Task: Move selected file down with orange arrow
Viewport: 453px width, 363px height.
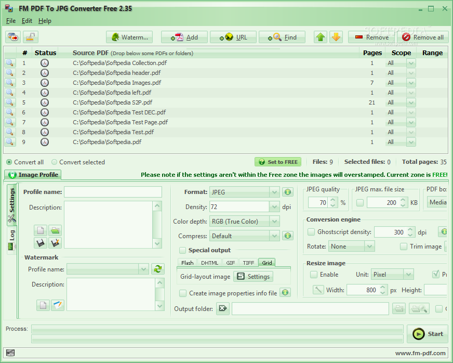Action: (336, 37)
